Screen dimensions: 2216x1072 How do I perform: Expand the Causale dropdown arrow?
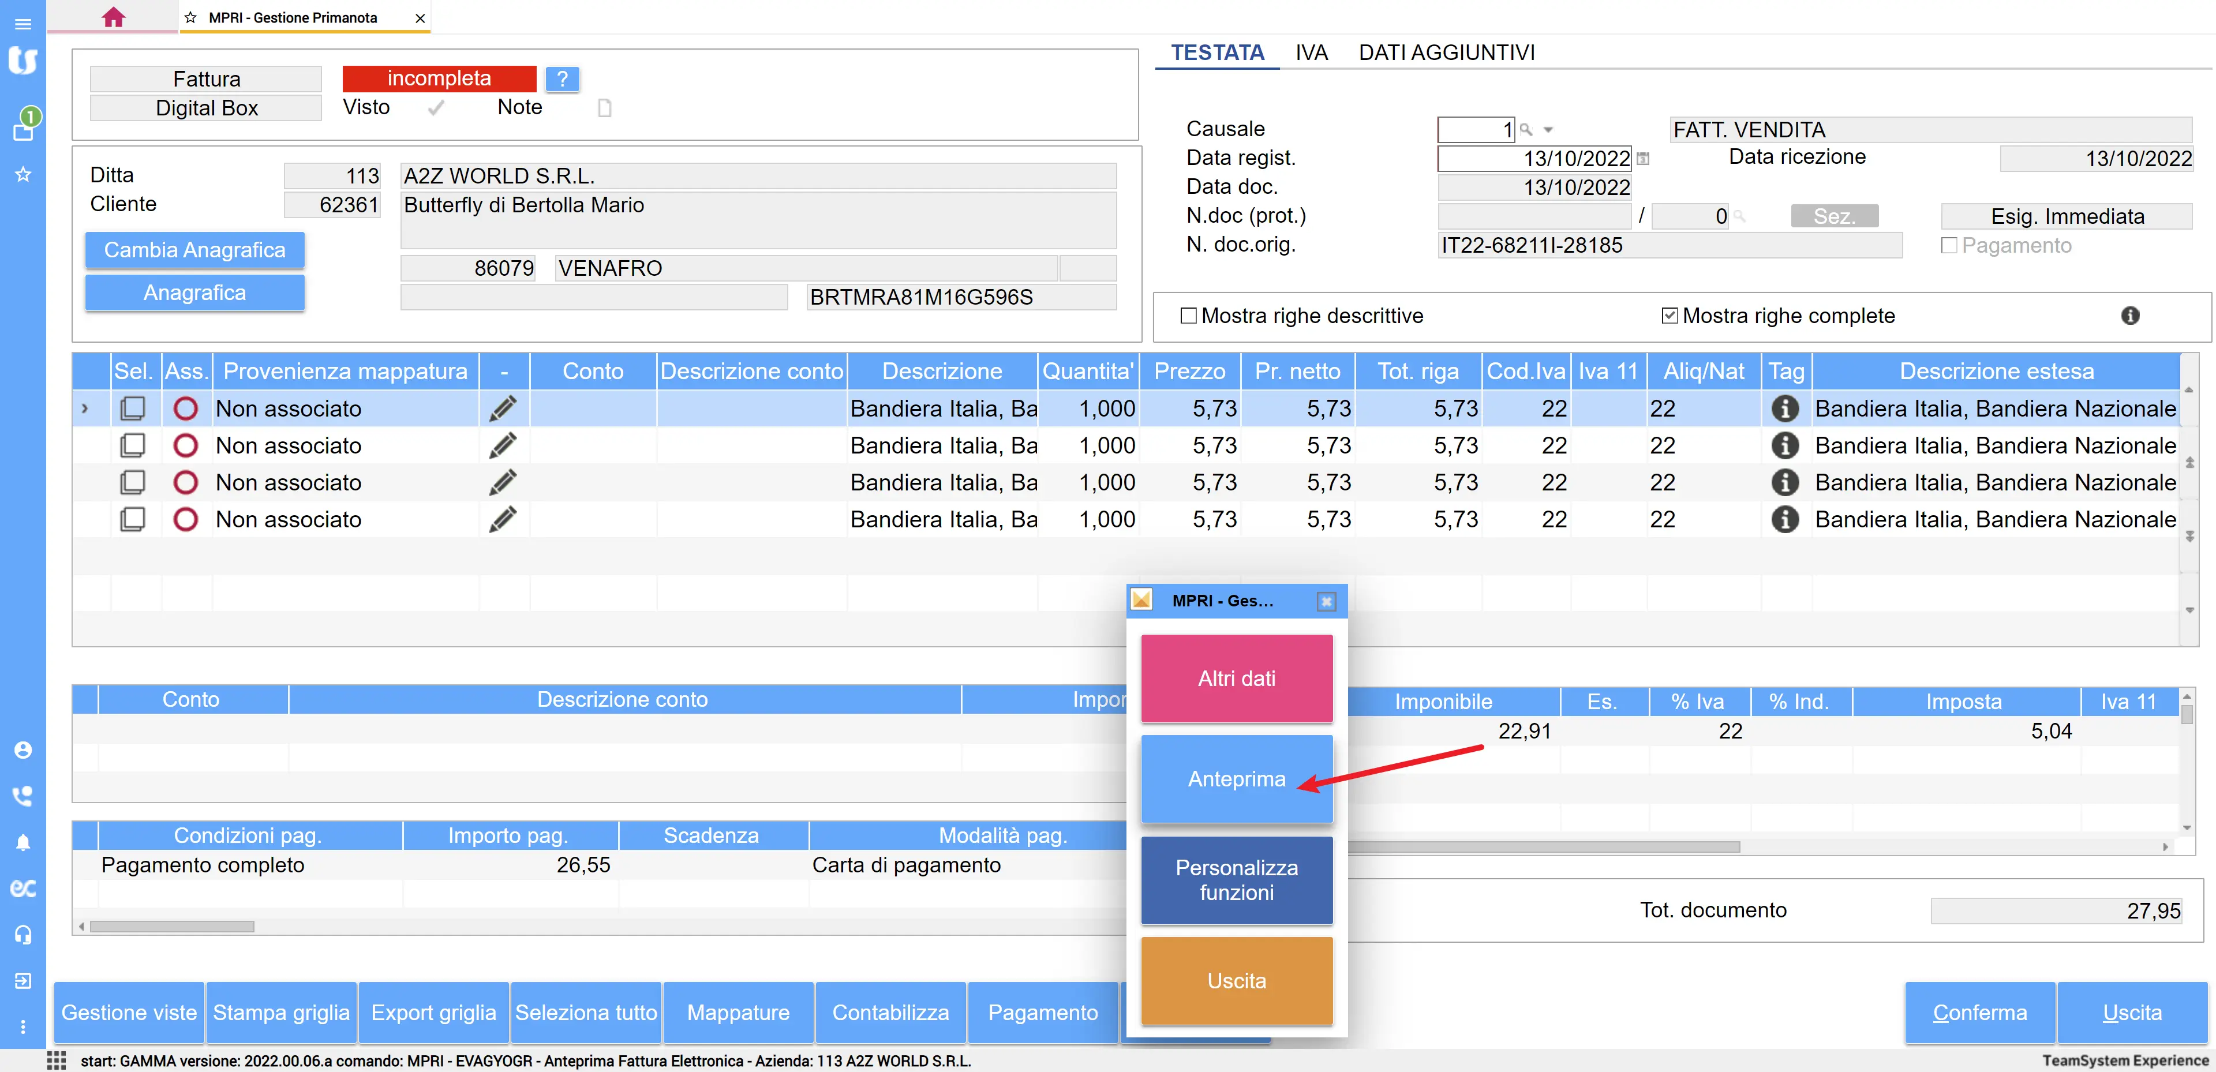click(x=1548, y=130)
